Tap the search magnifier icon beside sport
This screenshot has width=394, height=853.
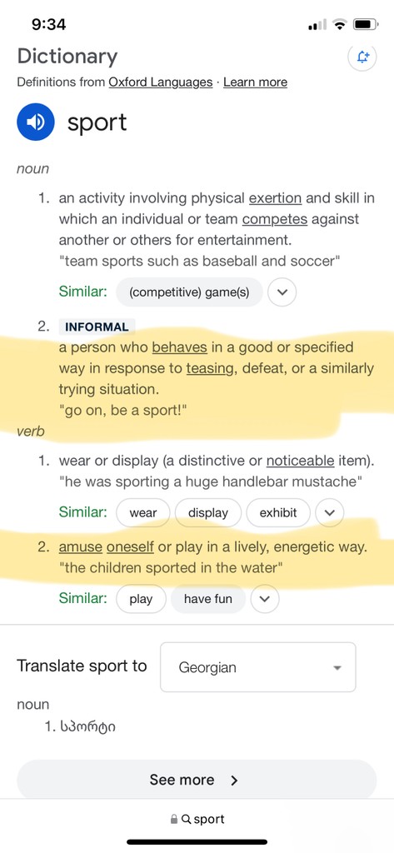(186, 819)
